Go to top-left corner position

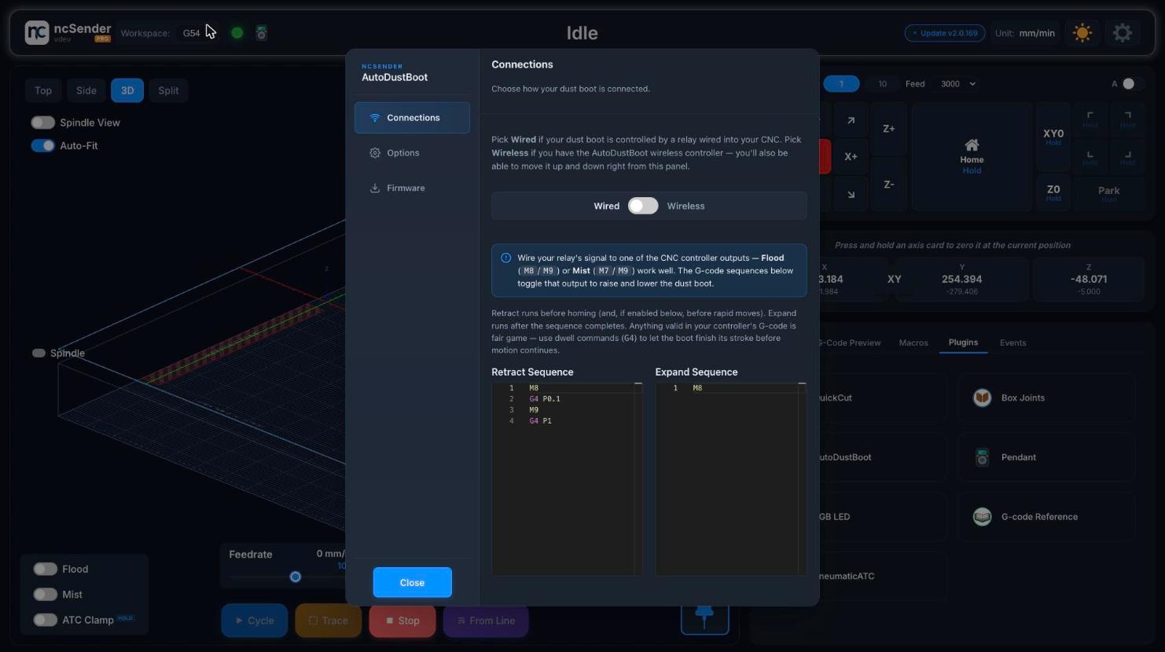(1090, 119)
